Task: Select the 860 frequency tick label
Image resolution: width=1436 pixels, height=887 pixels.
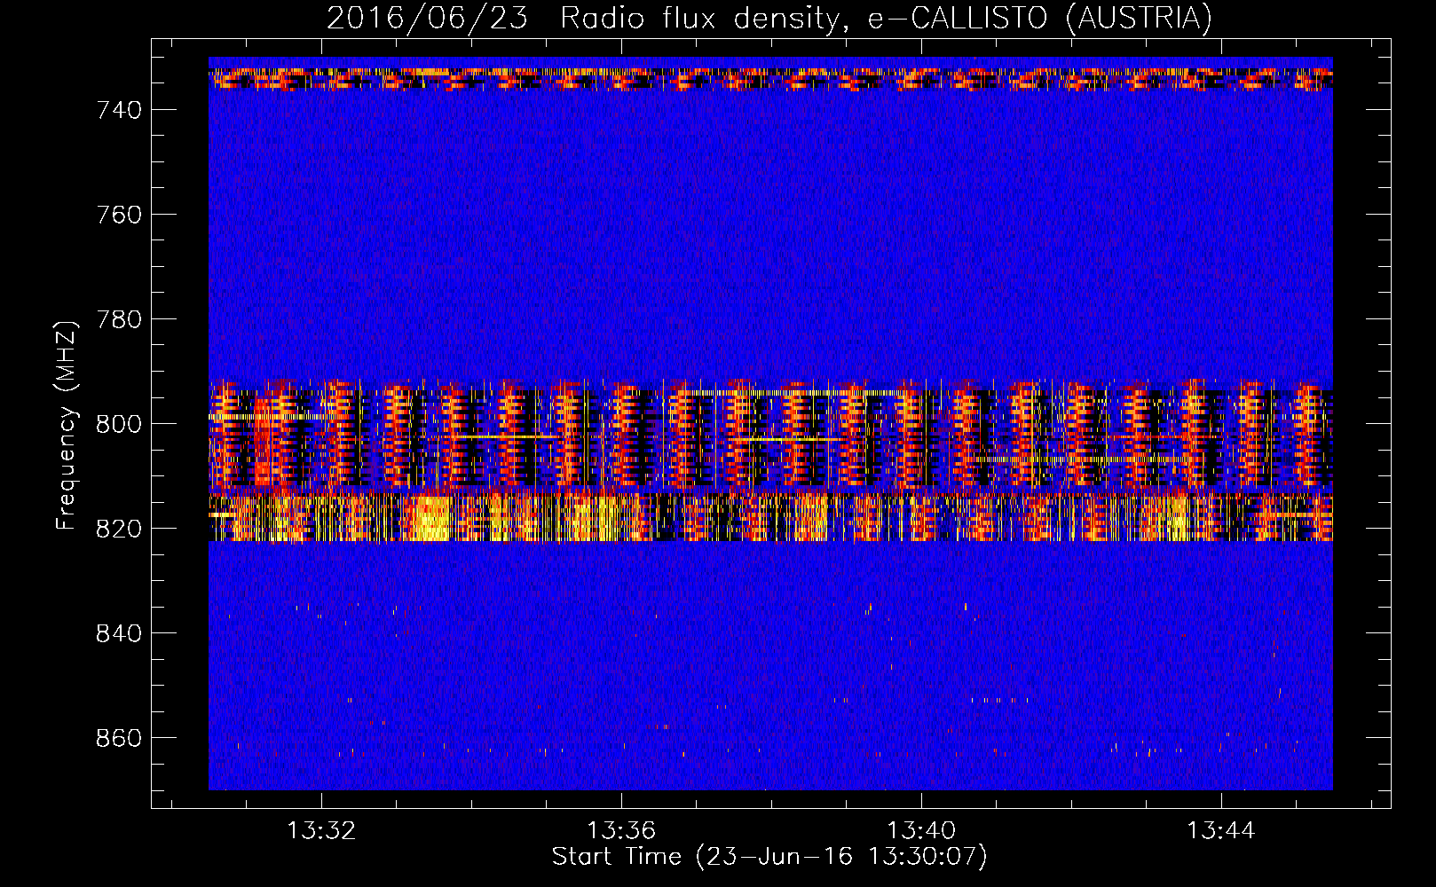Action: tap(119, 738)
